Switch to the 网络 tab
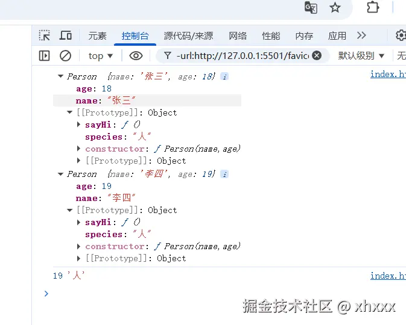406x325 pixels. (x=238, y=36)
